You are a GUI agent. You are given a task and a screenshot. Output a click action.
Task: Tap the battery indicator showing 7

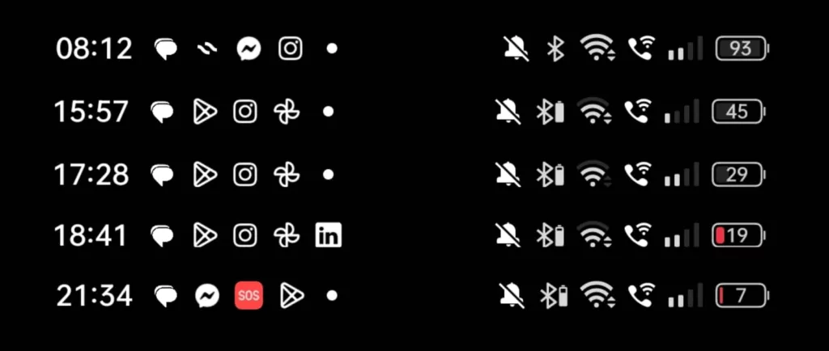tap(742, 295)
